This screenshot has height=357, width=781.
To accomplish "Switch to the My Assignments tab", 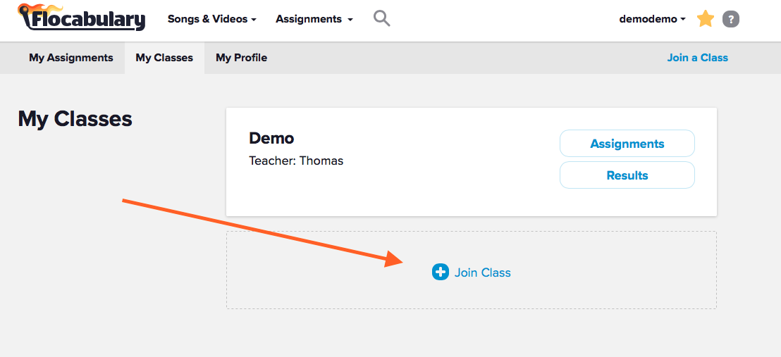I will (70, 58).
